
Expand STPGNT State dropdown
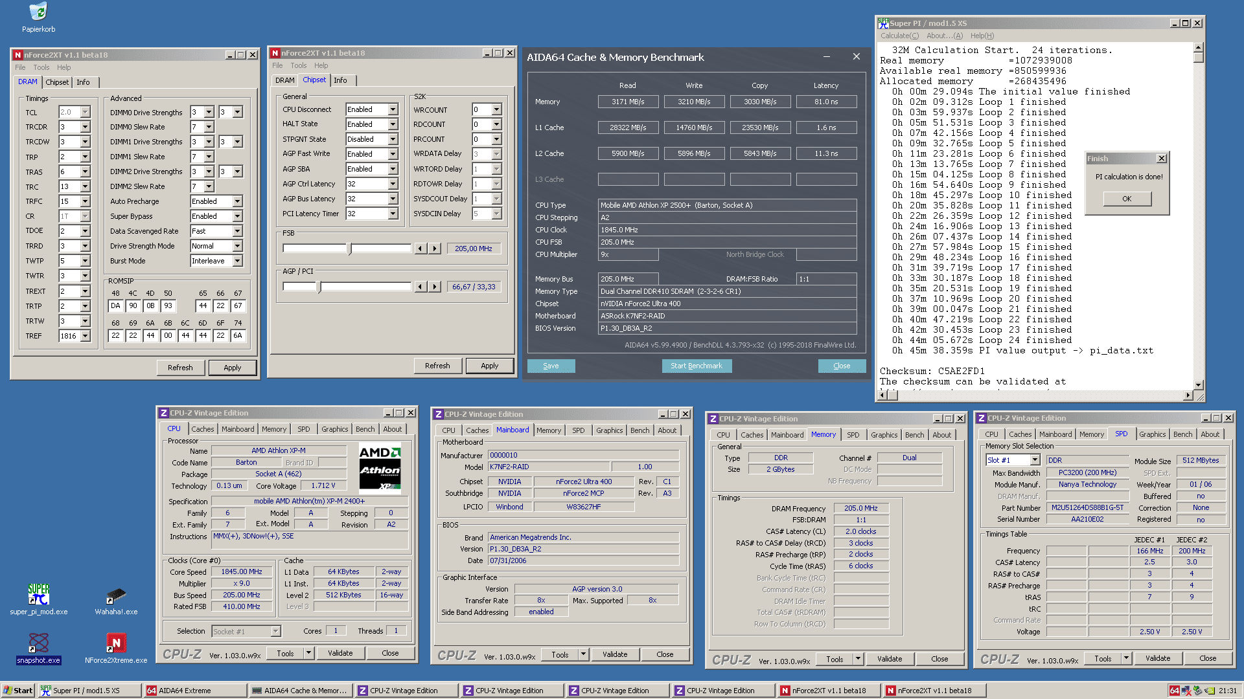click(x=393, y=139)
